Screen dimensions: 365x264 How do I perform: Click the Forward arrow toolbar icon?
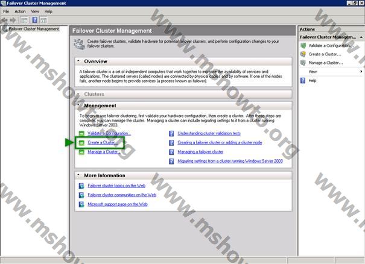13,20
